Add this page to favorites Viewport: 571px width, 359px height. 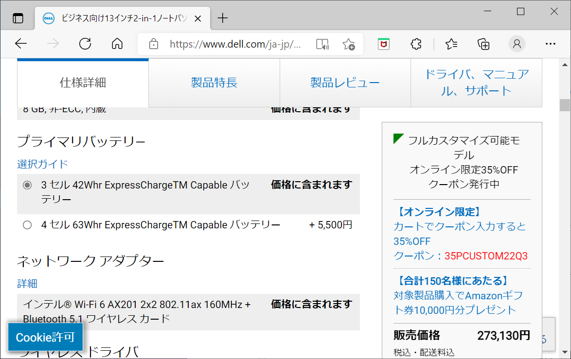click(x=349, y=44)
